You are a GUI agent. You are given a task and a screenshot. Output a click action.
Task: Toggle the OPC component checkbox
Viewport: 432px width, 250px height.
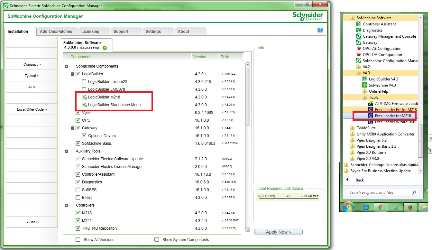click(x=78, y=120)
